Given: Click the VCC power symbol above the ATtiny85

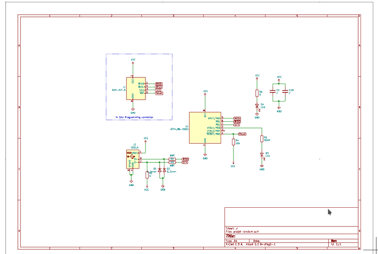Looking at the screenshot, I should coord(205,92).
